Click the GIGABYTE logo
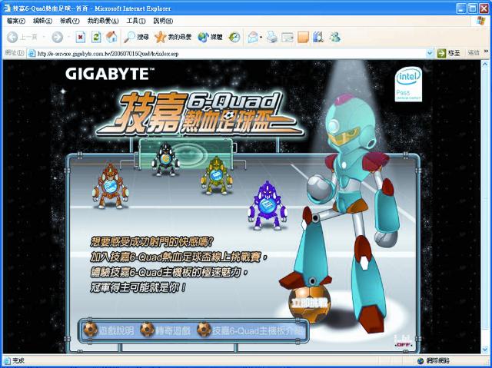The image size is (492, 368). click(110, 74)
